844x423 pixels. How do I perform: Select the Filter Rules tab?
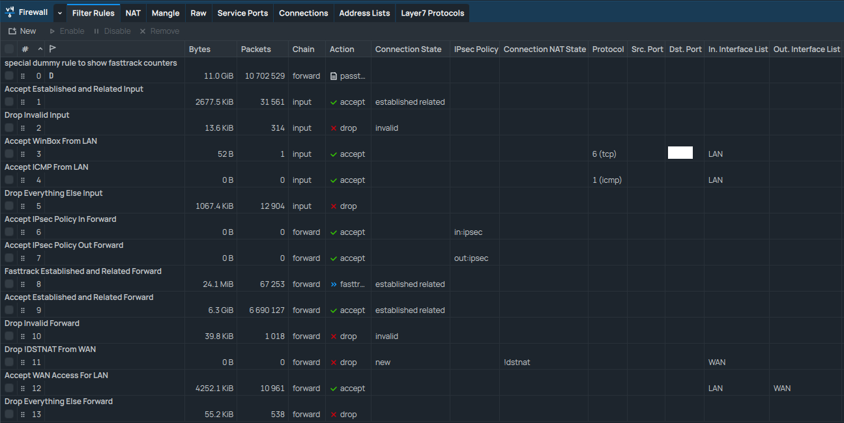click(93, 13)
